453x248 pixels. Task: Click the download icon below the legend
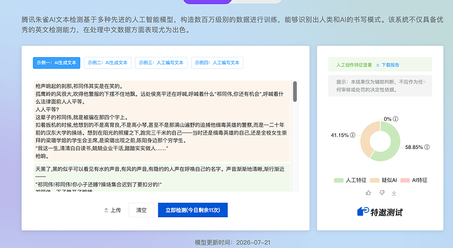(394, 193)
